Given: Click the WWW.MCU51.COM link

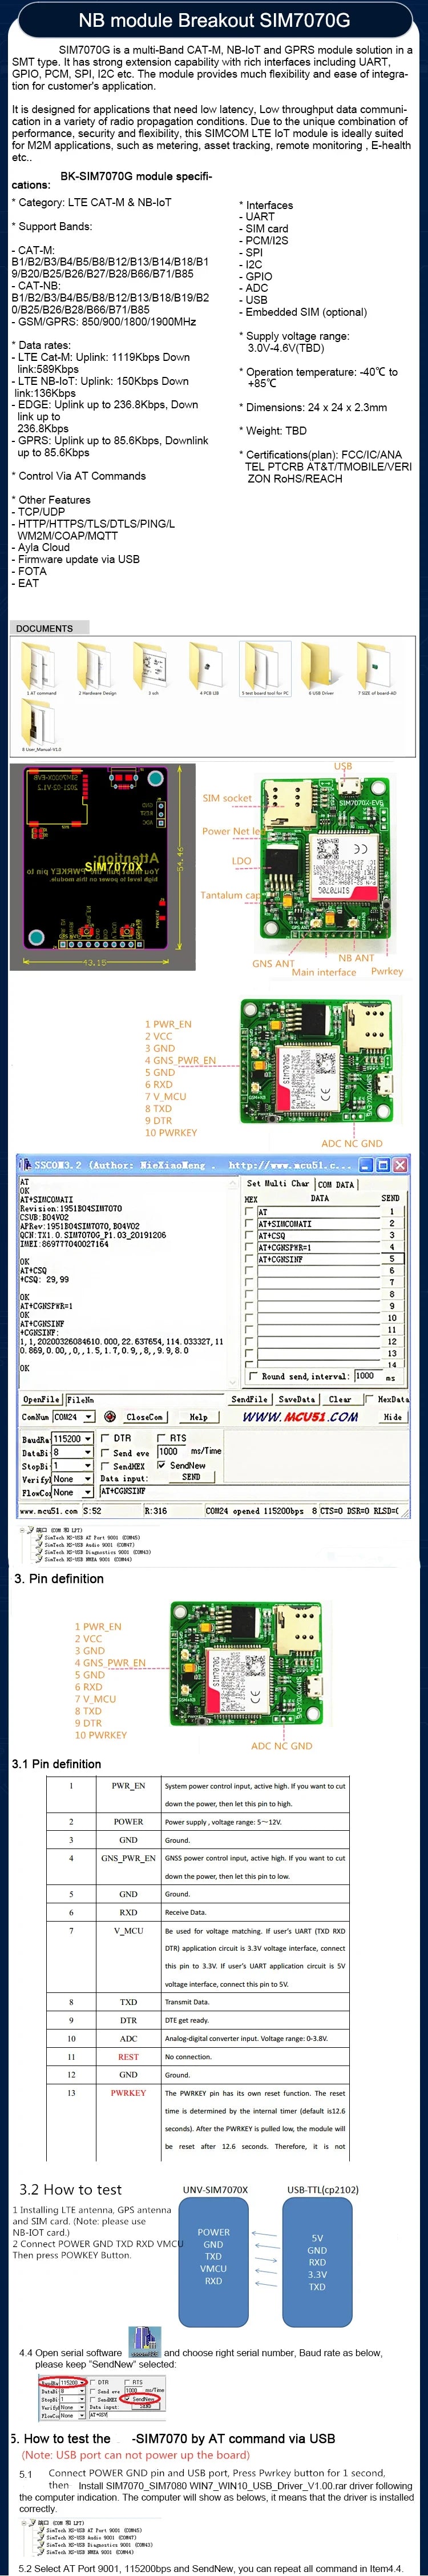Looking at the screenshot, I should pos(300,1416).
